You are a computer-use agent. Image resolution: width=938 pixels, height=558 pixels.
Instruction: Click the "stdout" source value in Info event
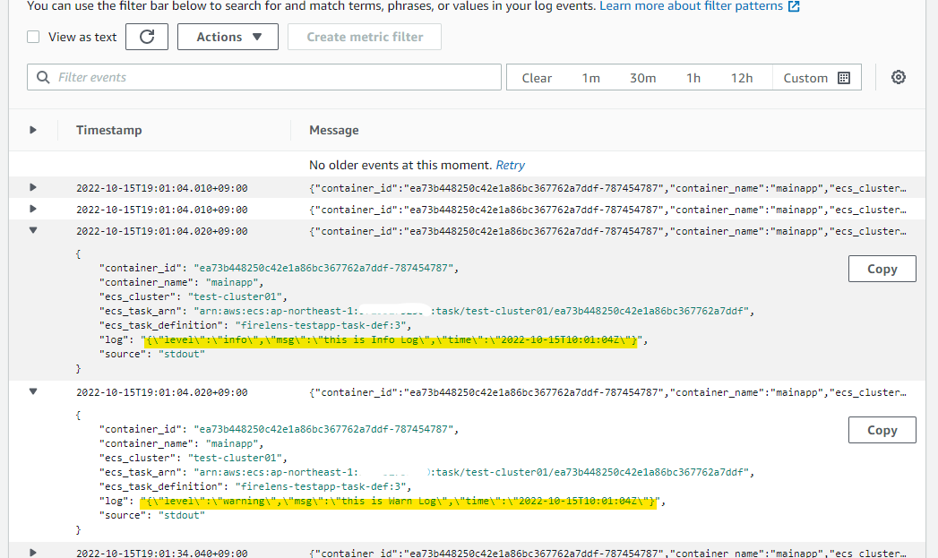click(x=181, y=354)
